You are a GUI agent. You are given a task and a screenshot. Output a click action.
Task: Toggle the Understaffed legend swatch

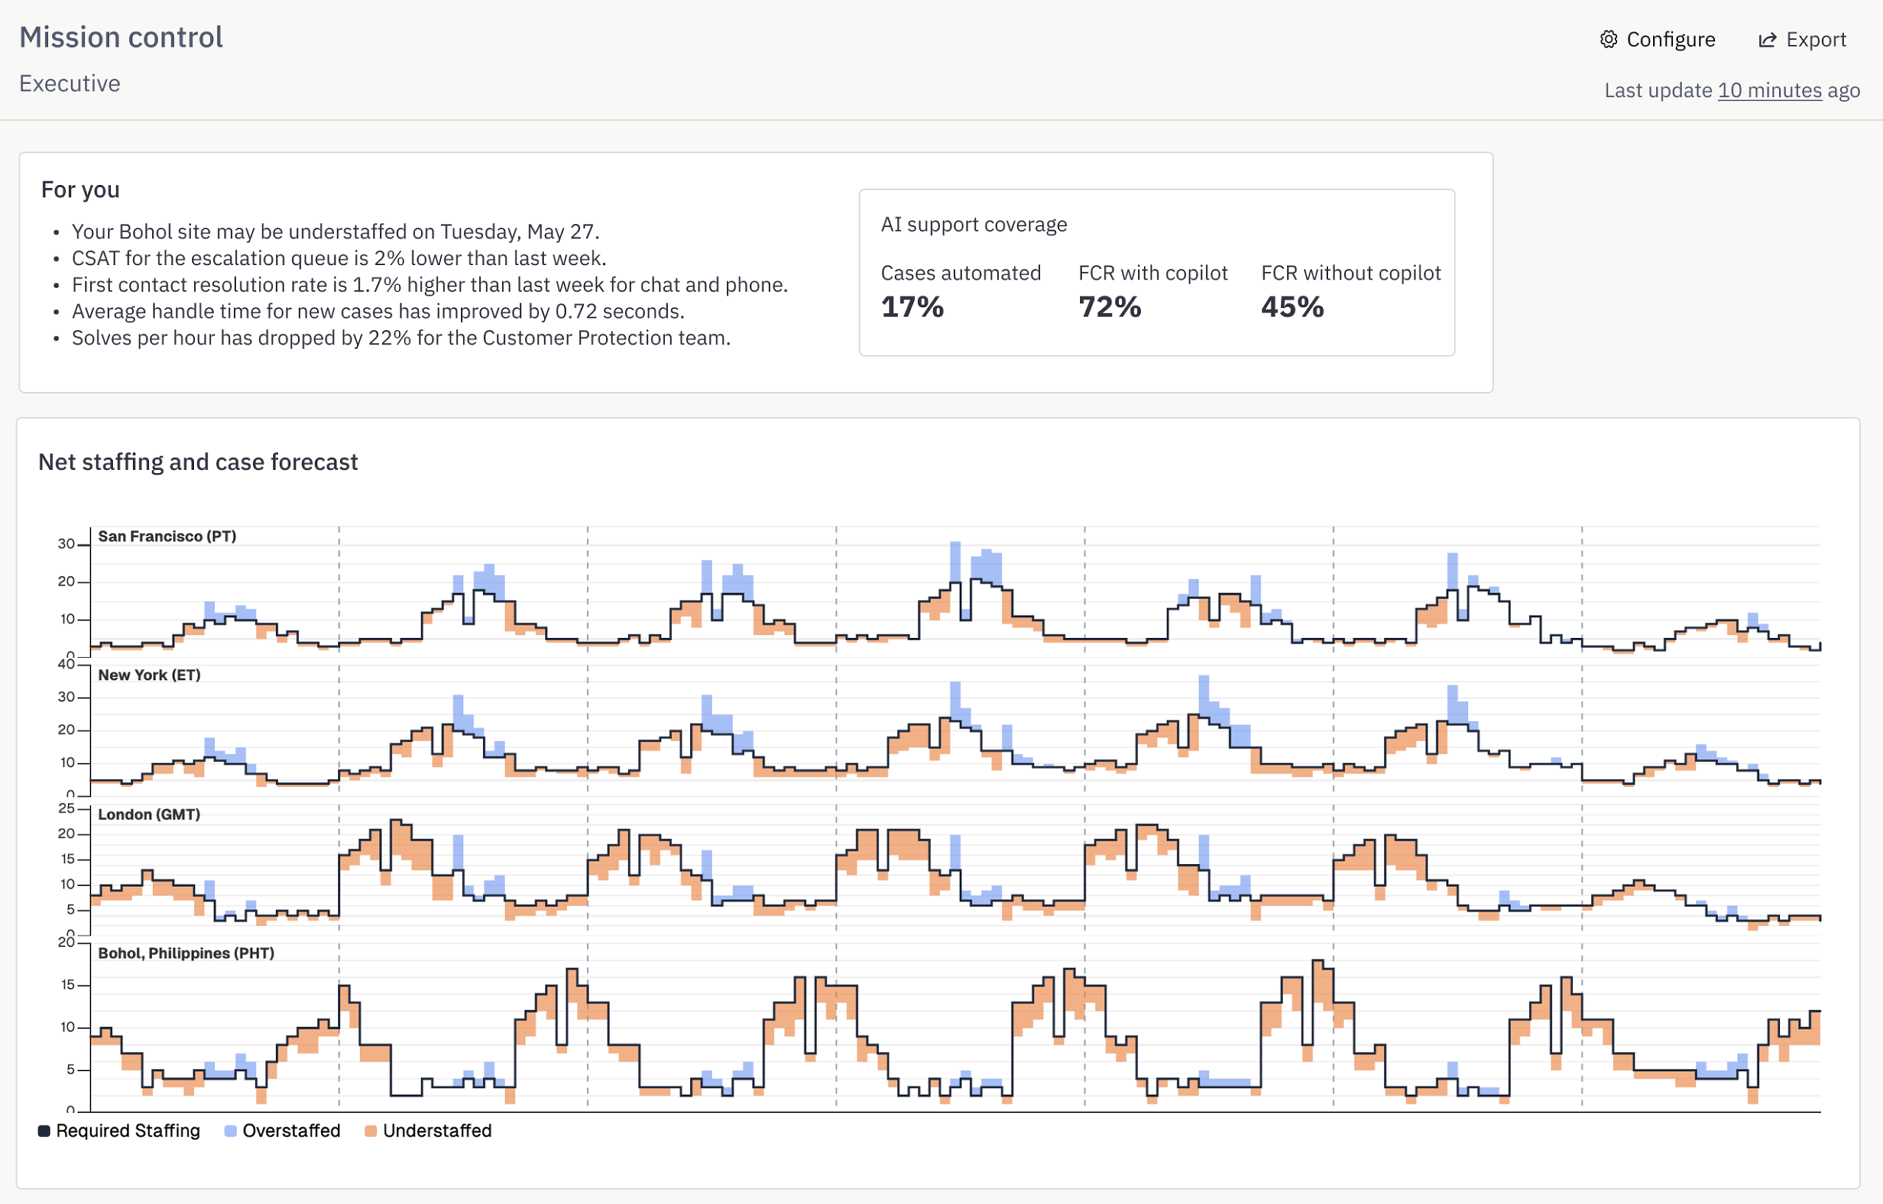coord(371,1130)
